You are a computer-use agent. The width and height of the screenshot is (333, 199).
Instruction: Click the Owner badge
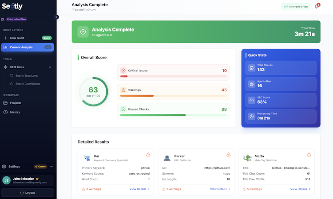(x=40, y=167)
